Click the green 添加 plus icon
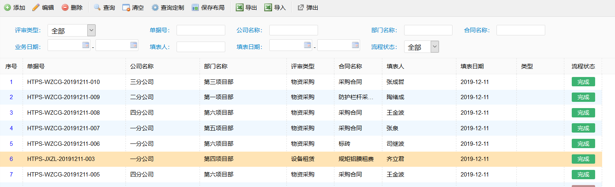 (x=7, y=7)
